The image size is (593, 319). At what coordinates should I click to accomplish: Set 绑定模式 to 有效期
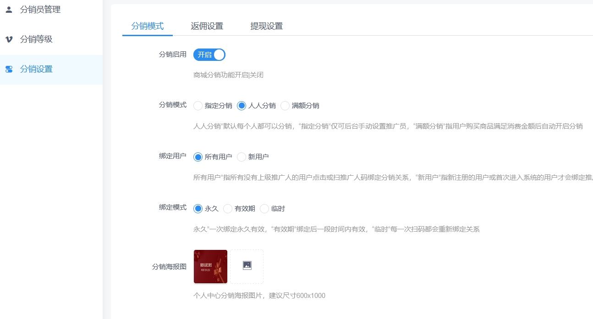pyautogui.click(x=239, y=209)
